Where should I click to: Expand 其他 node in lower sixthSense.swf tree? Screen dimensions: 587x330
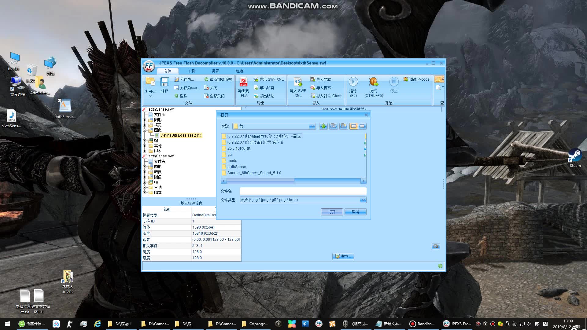point(144,187)
